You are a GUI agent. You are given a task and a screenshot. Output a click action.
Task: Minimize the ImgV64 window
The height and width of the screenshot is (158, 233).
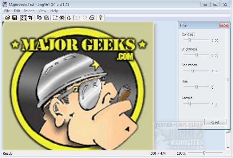205,4
